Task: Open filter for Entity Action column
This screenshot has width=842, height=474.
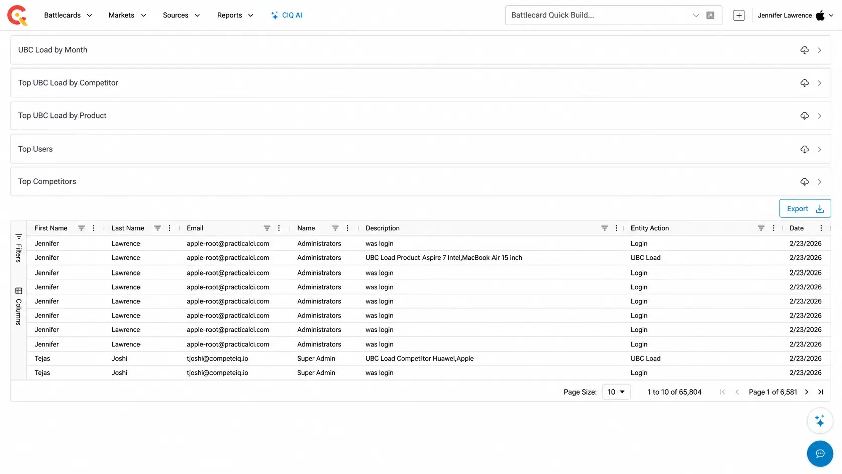Action: pos(761,228)
